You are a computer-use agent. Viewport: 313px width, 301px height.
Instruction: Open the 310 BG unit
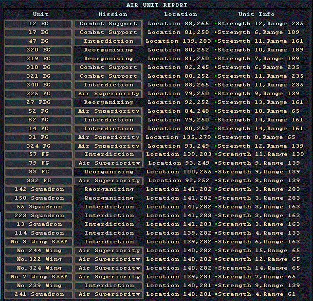point(38,67)
